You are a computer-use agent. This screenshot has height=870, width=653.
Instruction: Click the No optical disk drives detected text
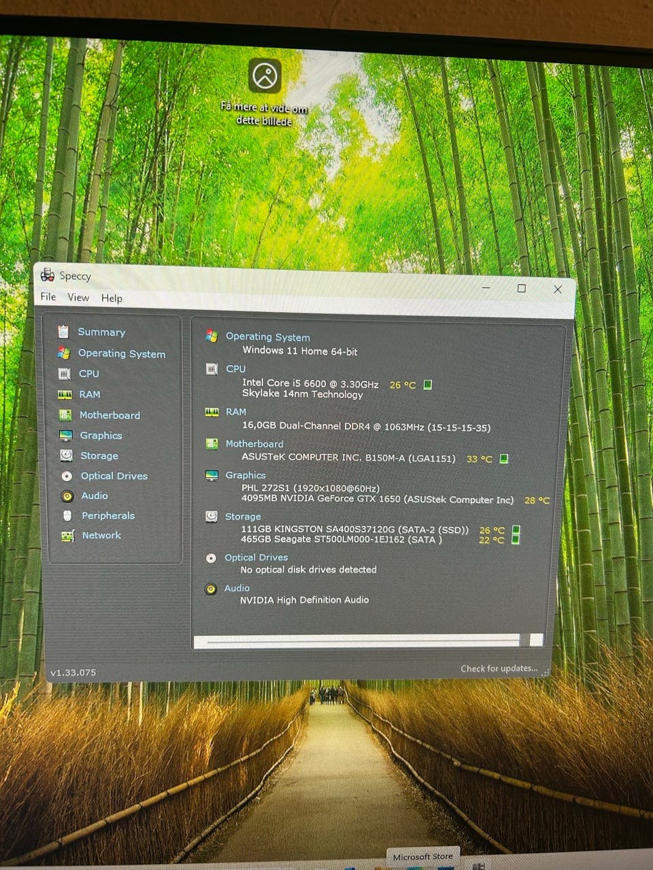(308, 570)
